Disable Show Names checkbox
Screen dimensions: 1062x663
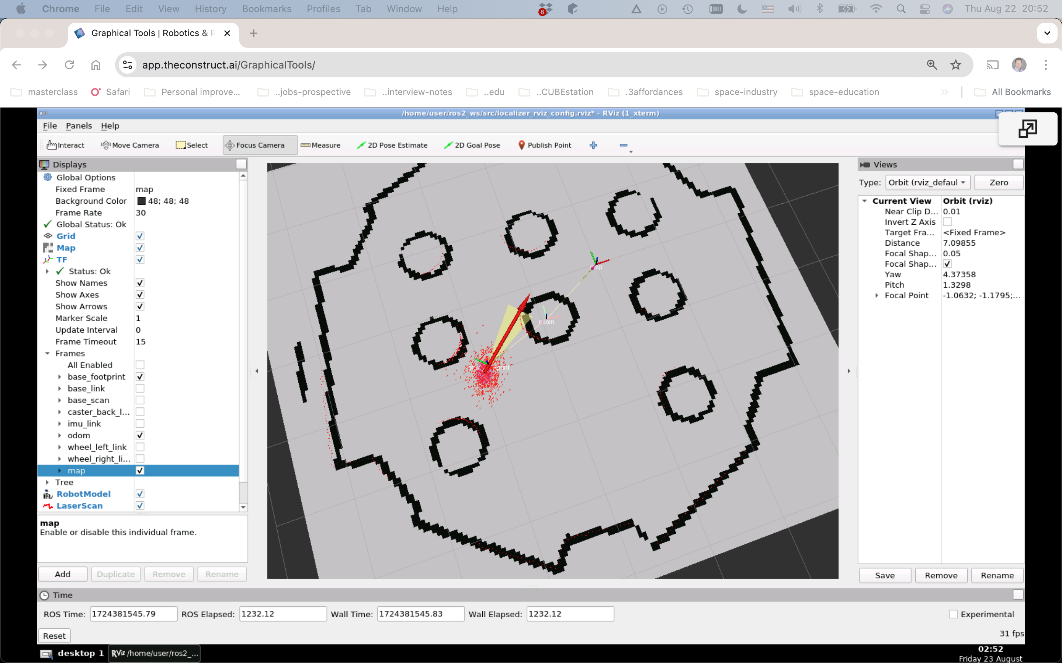140,283
